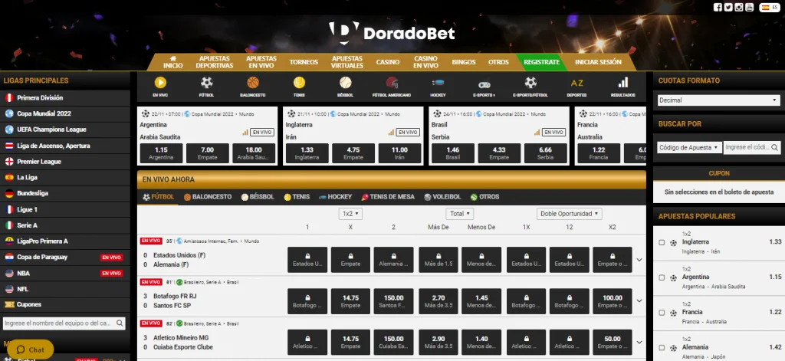Select Serbia at 6.66 odds
The width and height of the screenshot is (785, 361).
click(545, 153)
